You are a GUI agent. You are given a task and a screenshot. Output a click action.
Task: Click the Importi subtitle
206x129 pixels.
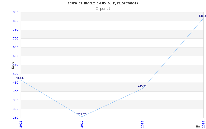103,9
